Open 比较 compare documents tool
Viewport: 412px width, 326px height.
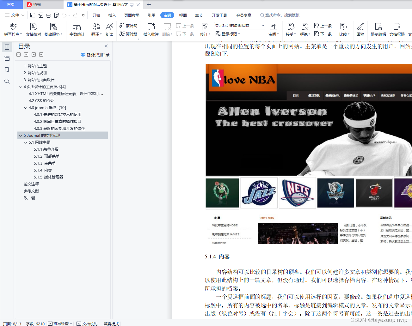[344, 30]
